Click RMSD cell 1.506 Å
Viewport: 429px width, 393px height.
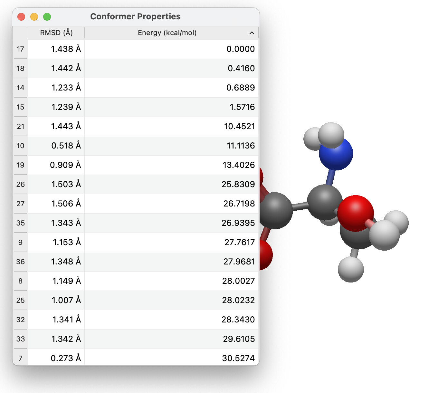(56, 204)
